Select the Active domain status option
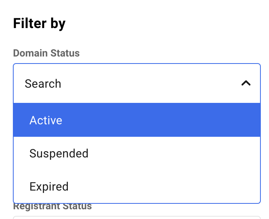269x219 pixels. [x=137, y=120]
